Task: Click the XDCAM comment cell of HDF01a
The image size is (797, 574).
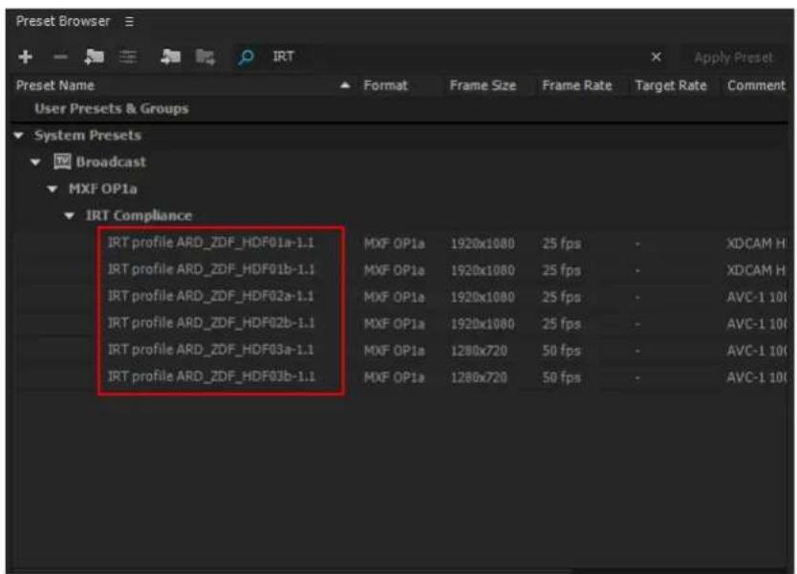Action: pos(756,244)
